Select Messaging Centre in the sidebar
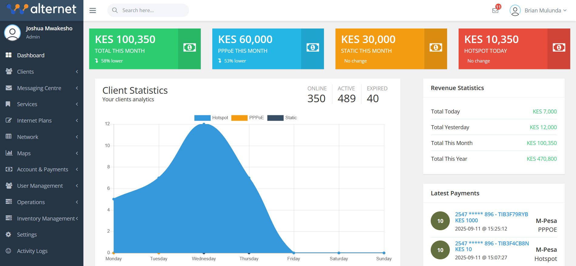 coord(39,88)
